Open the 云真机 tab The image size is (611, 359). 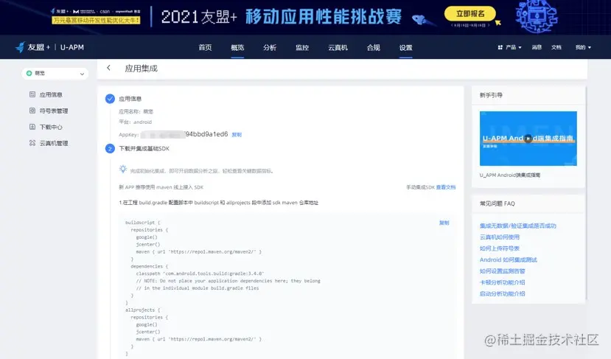pyautogui.click(x=338, y=48)
